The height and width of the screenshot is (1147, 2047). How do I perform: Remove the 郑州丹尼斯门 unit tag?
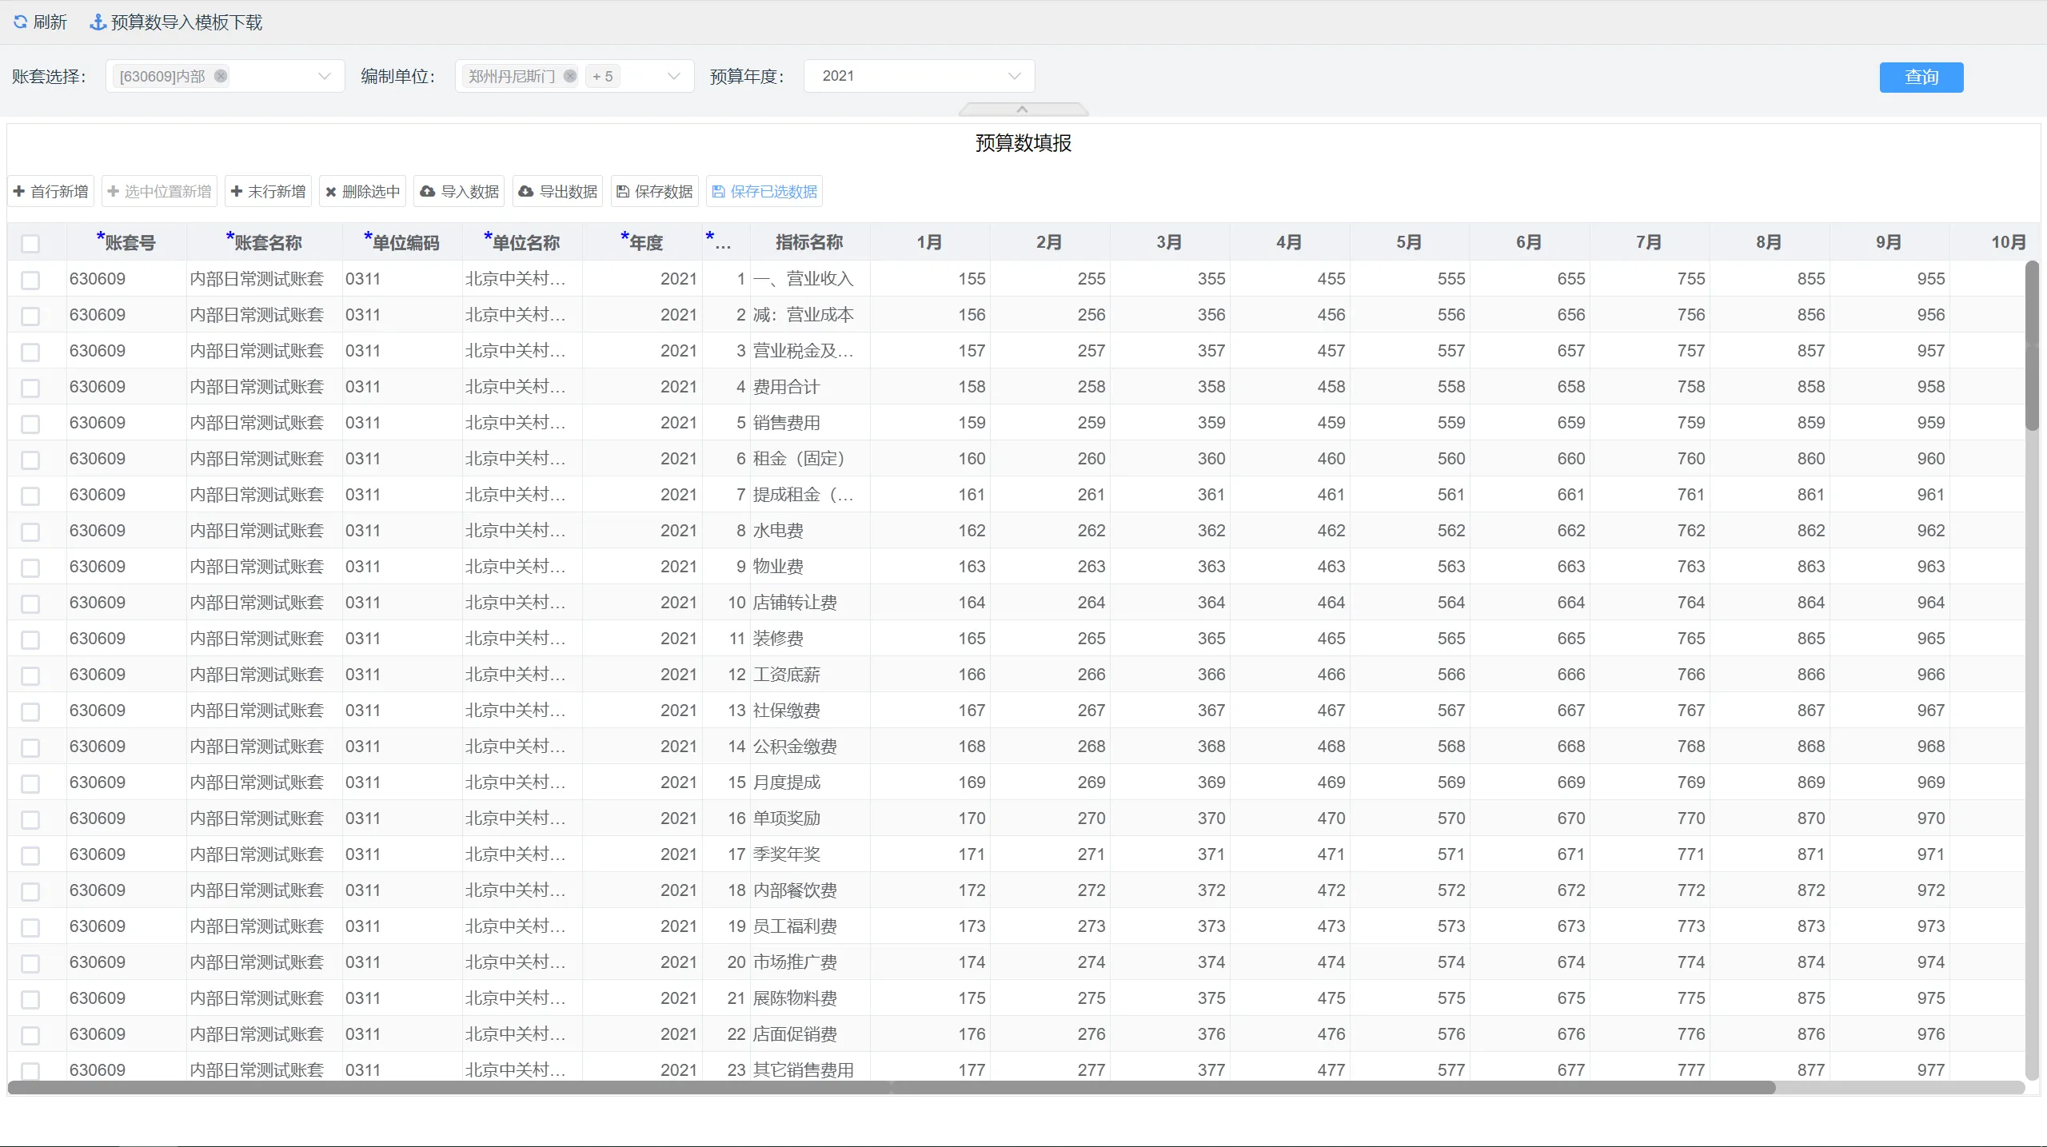570,76
